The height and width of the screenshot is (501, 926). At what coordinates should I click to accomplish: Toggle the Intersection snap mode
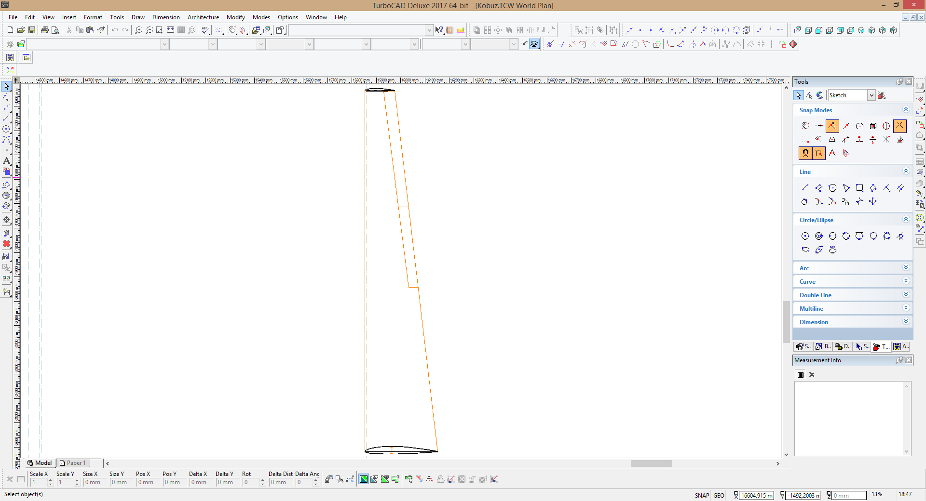(x=900, y=126)
